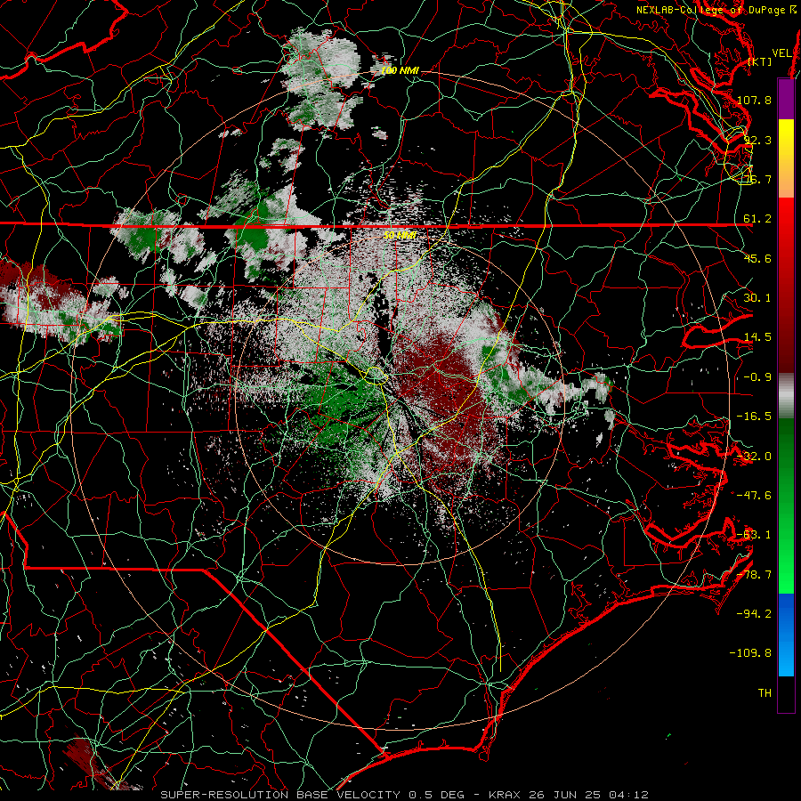Click the 107.8 velocity scale value
The width and height of the screenshot is (801, 801).
[755, 100]
